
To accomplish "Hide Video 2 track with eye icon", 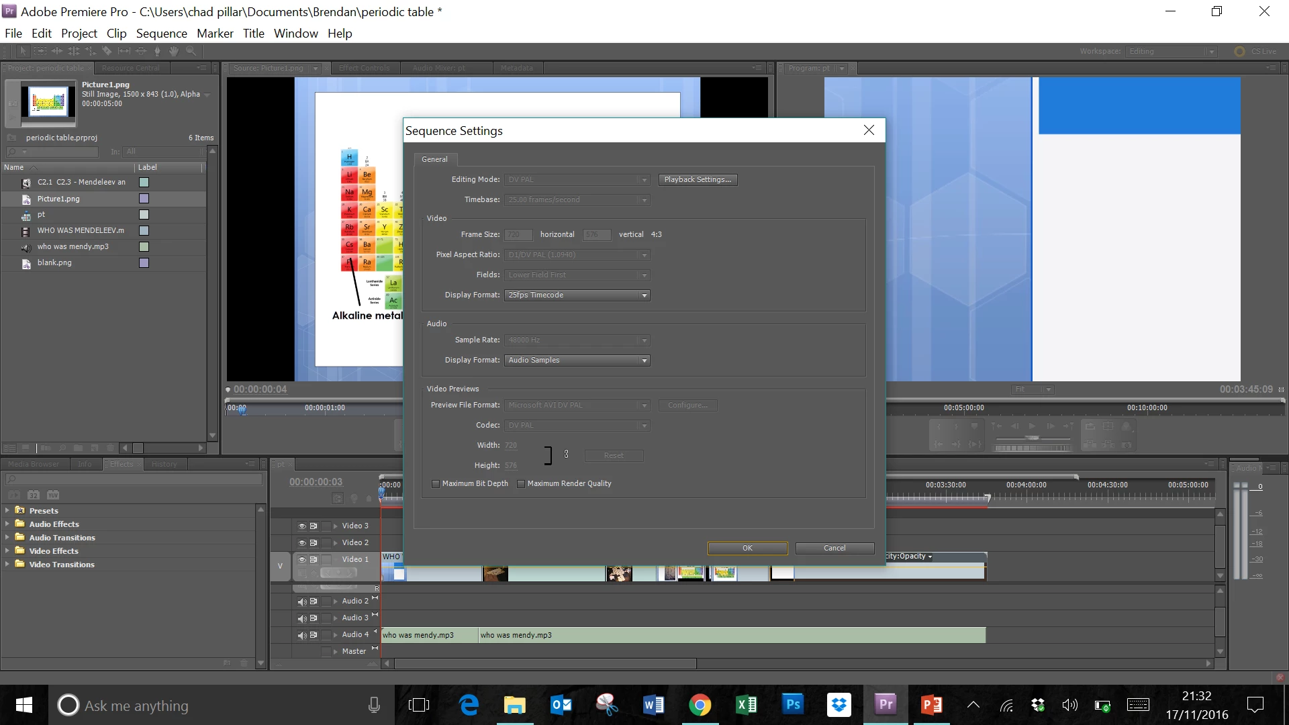I will tap(302, 542).
